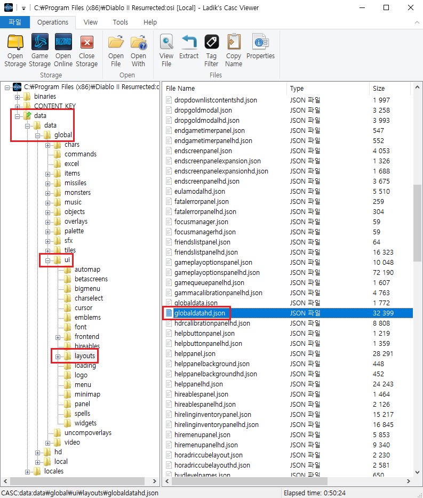Select the minimap folder icon

pos(68,394)
